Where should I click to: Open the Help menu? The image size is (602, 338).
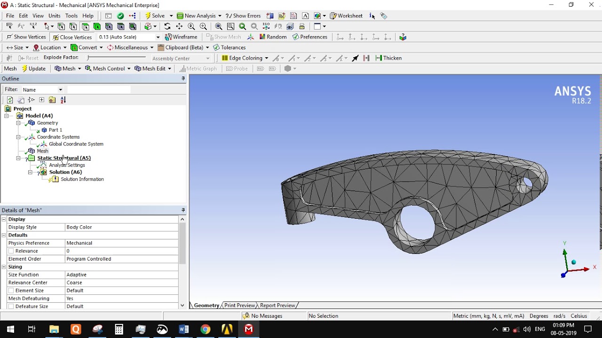click(x=88, y=15)
